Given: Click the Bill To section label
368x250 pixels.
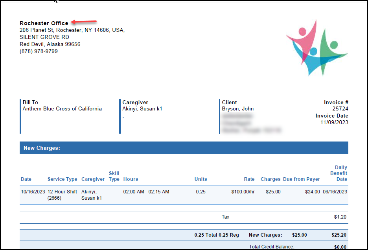Looking at the screenshot, I should pyautogui.click(x=29, y=102).
